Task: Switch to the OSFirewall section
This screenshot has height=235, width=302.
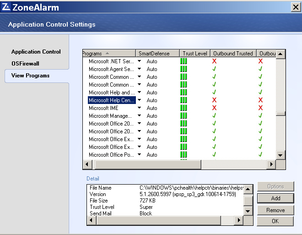Action: (25, 64)
